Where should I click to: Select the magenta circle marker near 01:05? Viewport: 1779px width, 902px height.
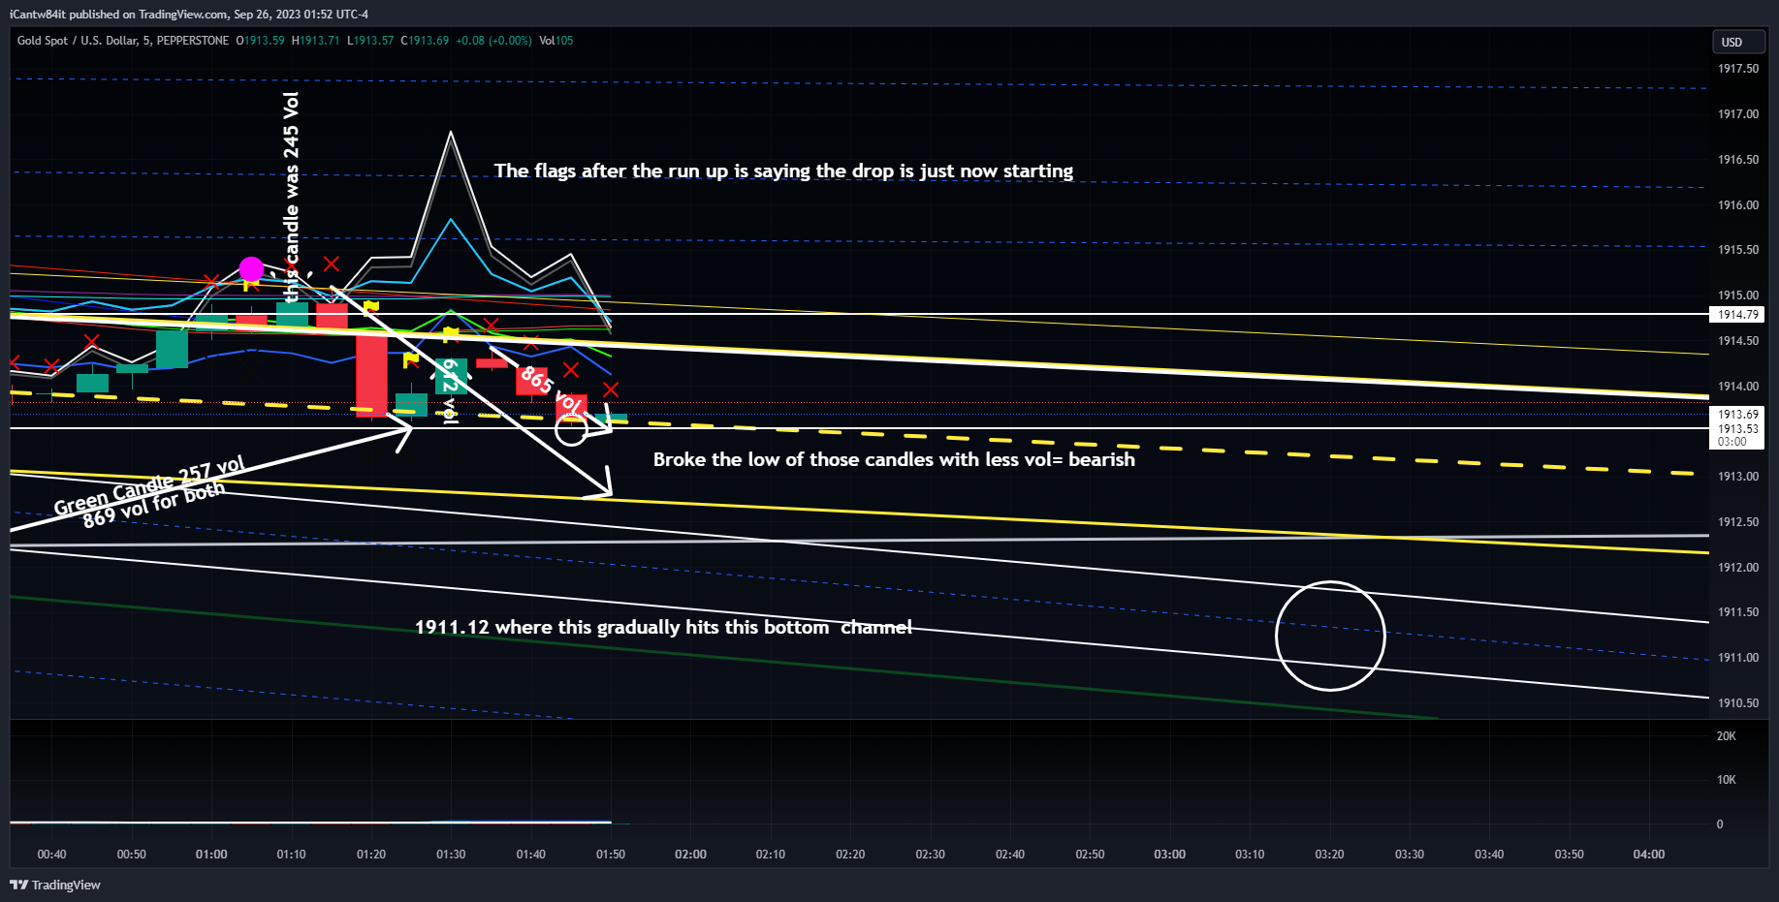[251, 269]
